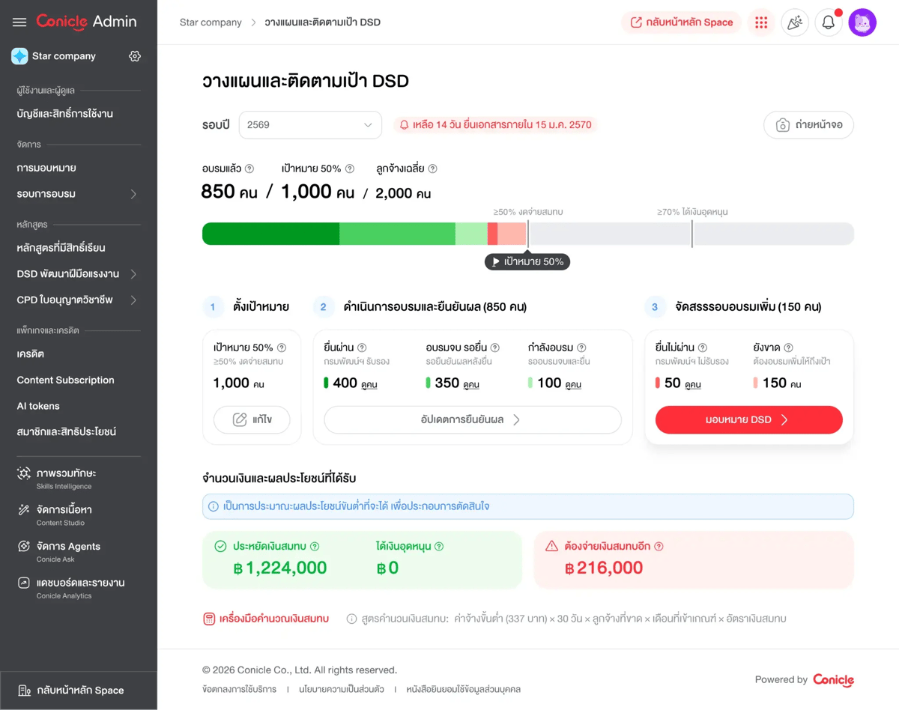Open the hamburger menu icon
Image resolution: width=899 pixels, height=710 pixels.
point(19,22)
